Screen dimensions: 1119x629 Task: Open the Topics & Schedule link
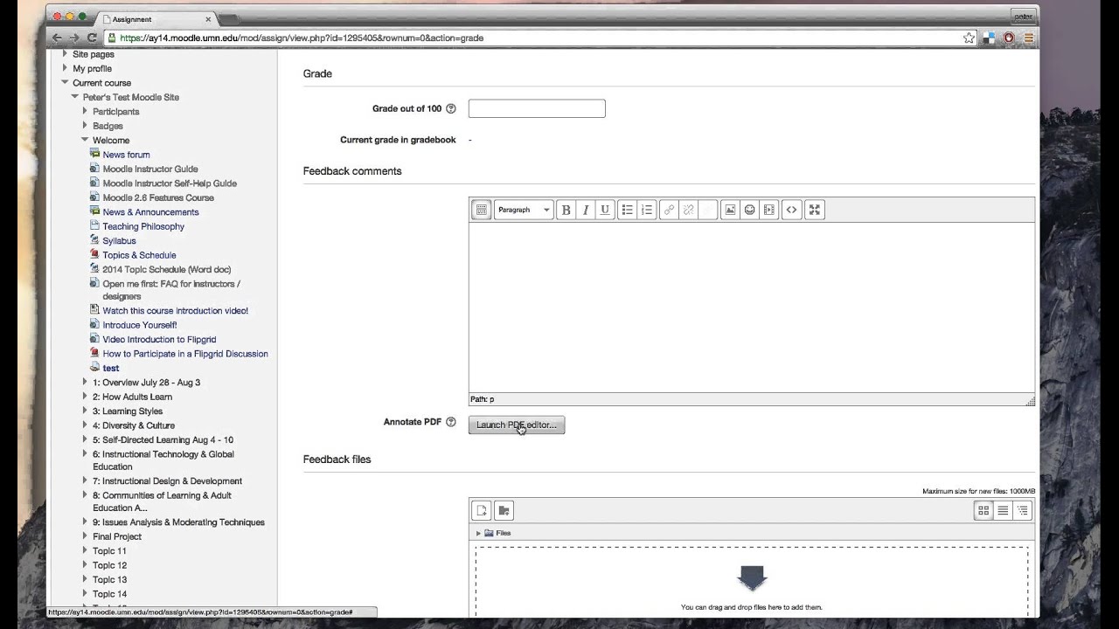tap(139, 255)
